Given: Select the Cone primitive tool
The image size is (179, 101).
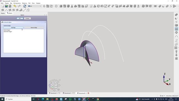Looking at the screenshot, I should (72, 6).
